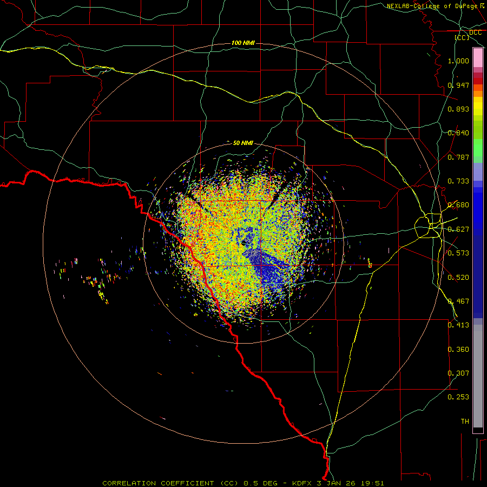Click the '0.5 DEG' elevation angle text

(x=260, y=483)
